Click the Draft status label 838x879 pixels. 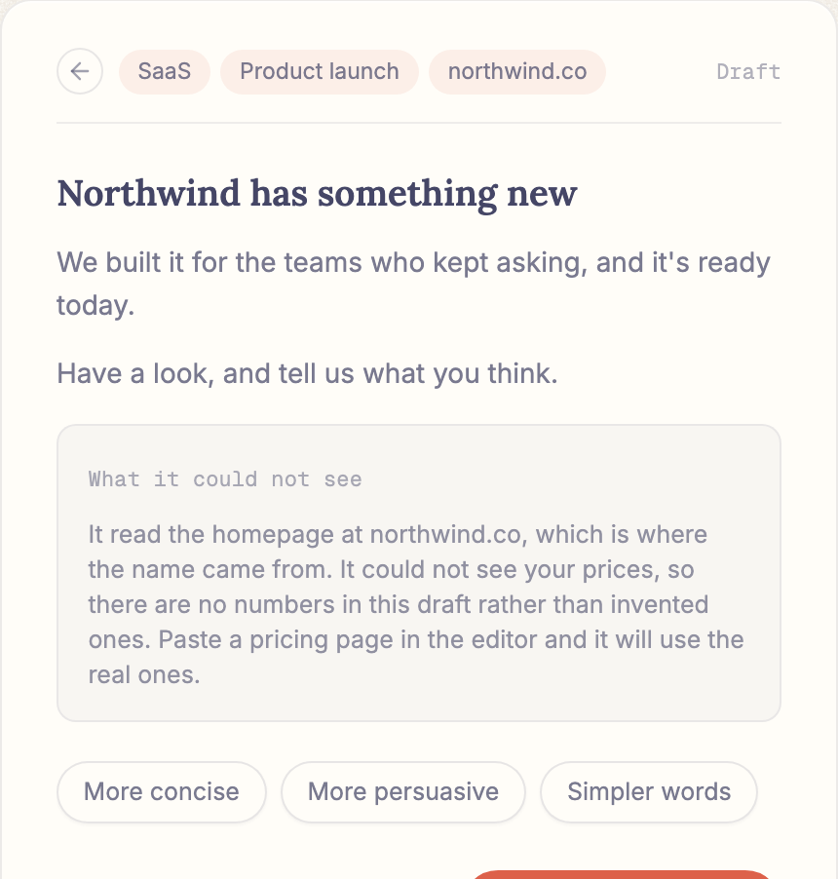coord(748,72)
